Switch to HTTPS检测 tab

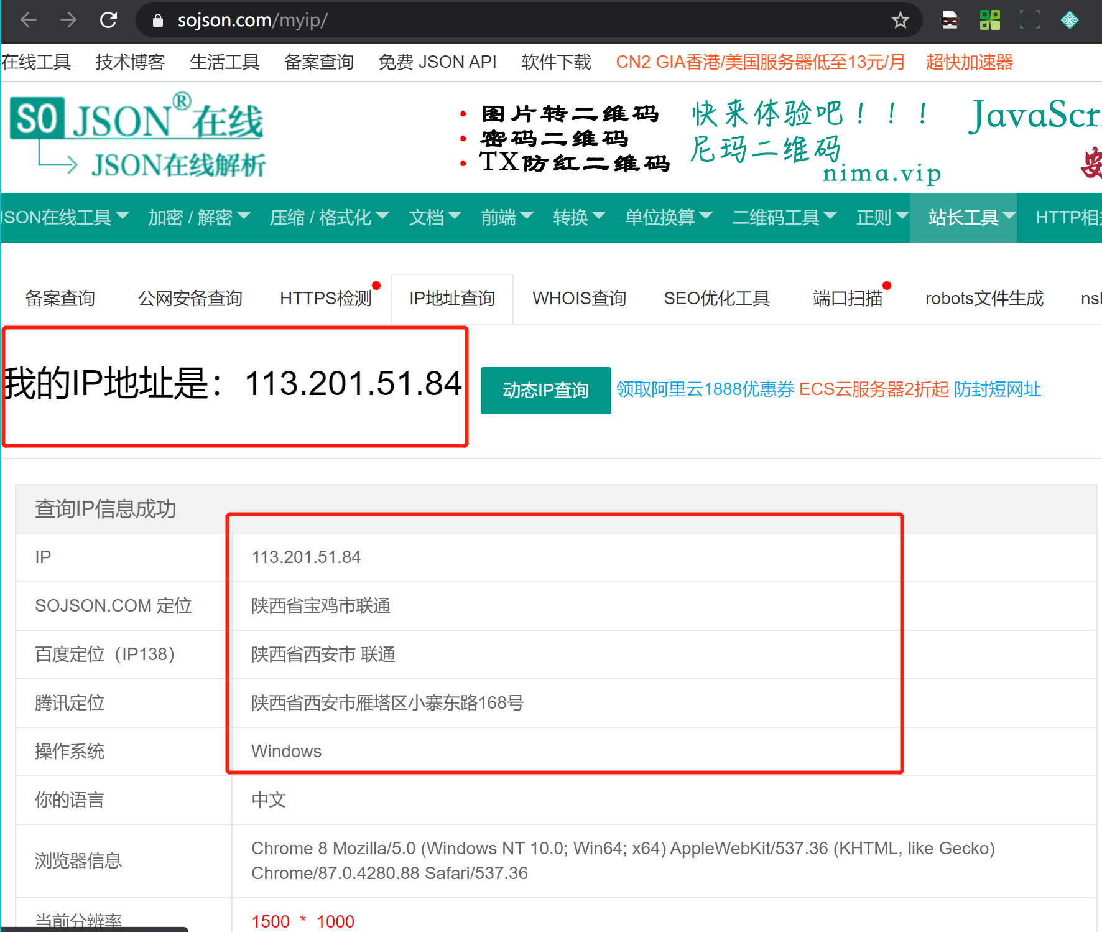pyautogui.click(x=326, y=299)
